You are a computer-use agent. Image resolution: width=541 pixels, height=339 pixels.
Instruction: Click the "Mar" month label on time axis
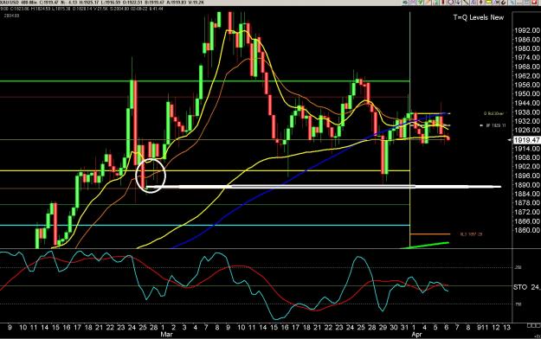coord(167,334)
